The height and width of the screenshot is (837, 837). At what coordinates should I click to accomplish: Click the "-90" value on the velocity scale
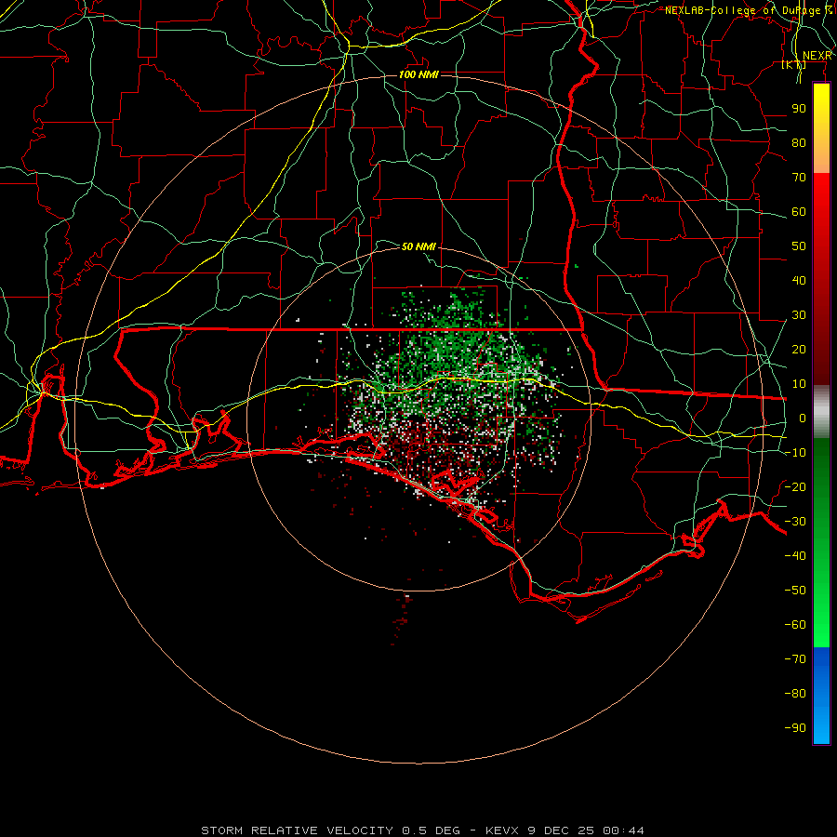coord(795,728)
